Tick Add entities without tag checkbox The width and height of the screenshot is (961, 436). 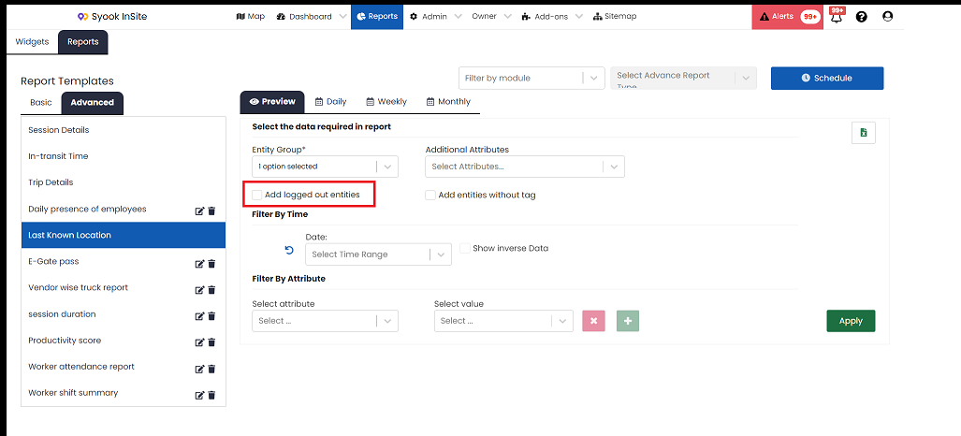[x=430, y=195]
